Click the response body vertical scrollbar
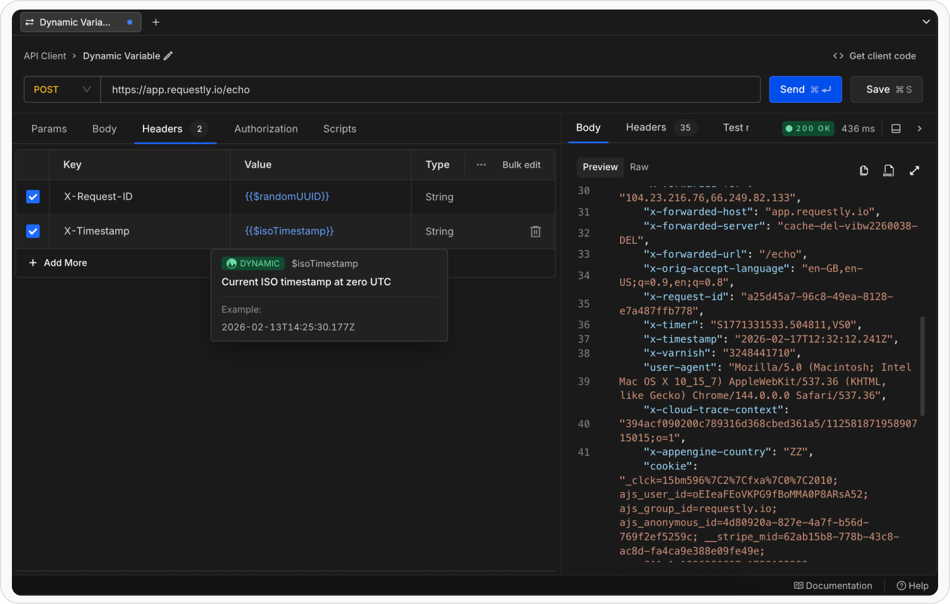The image size is (950, 604). pyautogui.click(x=922, y=366)
